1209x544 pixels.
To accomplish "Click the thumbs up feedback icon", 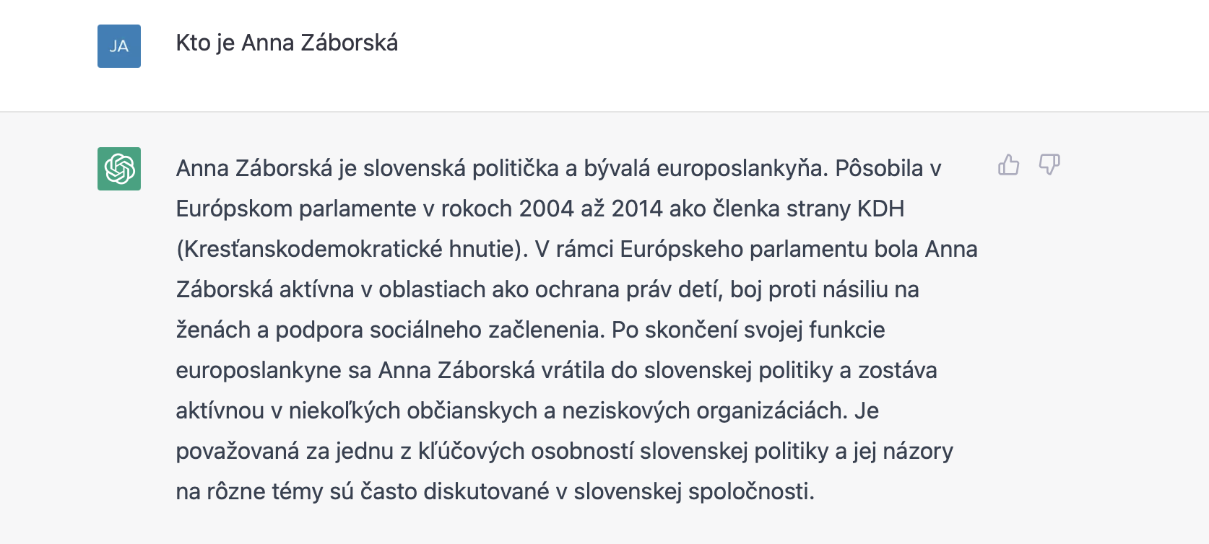I will pos(1008,165).
